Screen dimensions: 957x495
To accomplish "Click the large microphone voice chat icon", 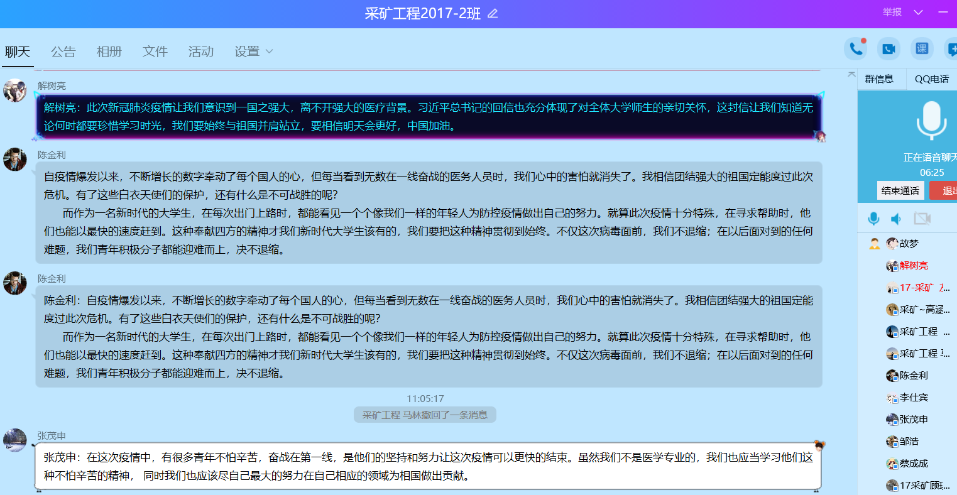I will click(931, 121).
